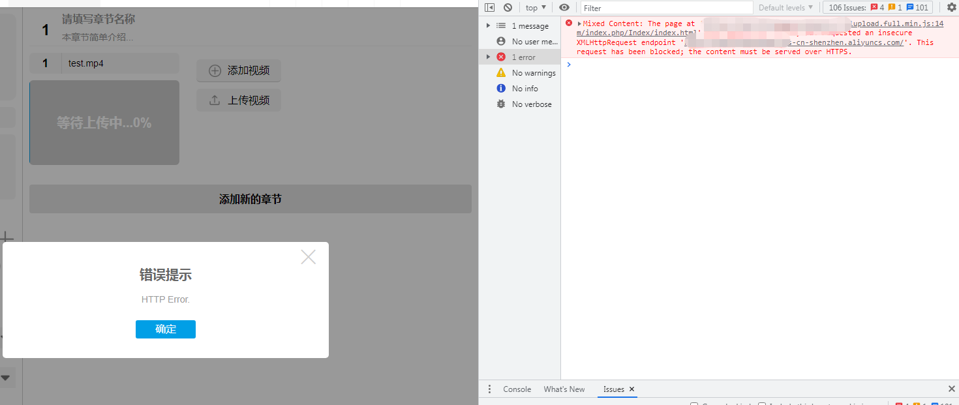Switch to the Console drawer tab

(517, 389)
